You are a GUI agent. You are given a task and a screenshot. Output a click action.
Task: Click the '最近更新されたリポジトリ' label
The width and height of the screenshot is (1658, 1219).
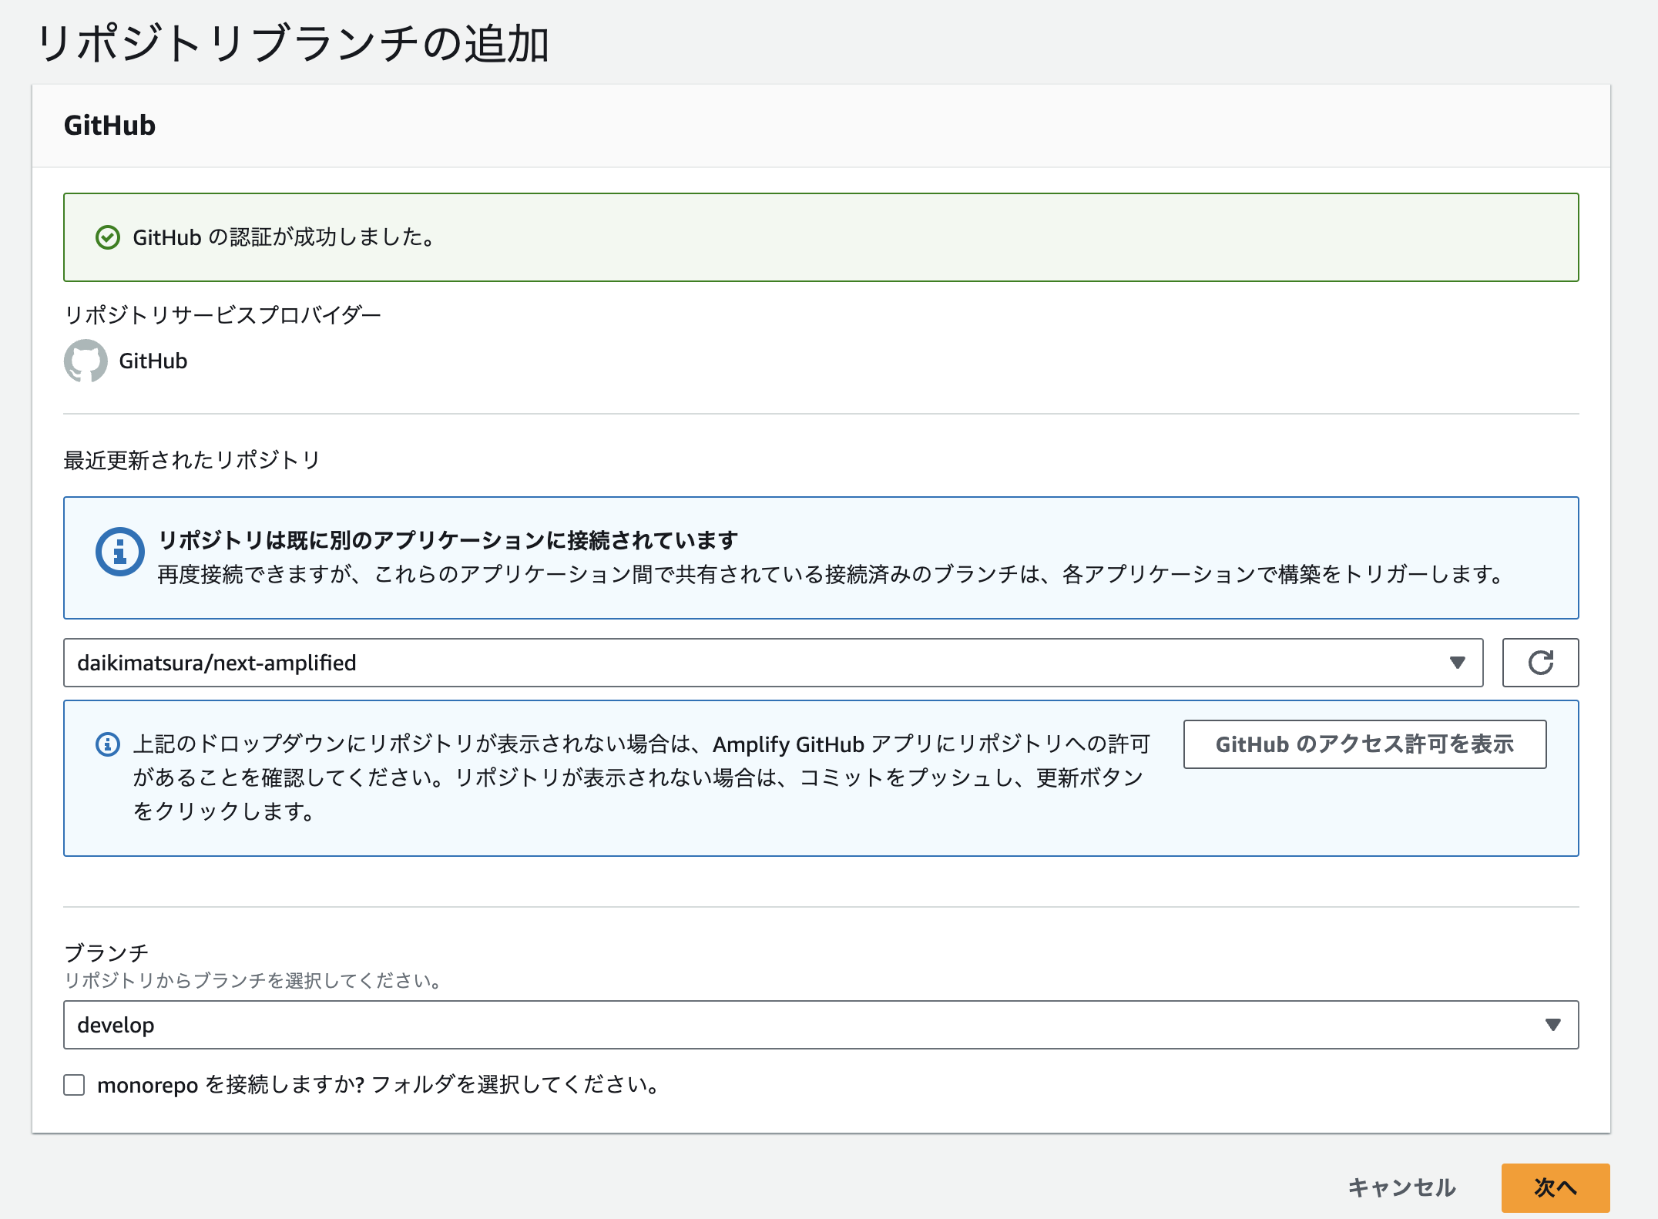(192, 460)
